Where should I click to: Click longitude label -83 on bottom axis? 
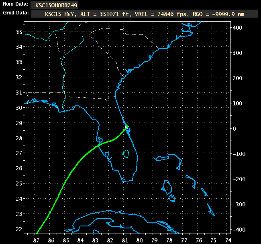click(x=94, y=240)
